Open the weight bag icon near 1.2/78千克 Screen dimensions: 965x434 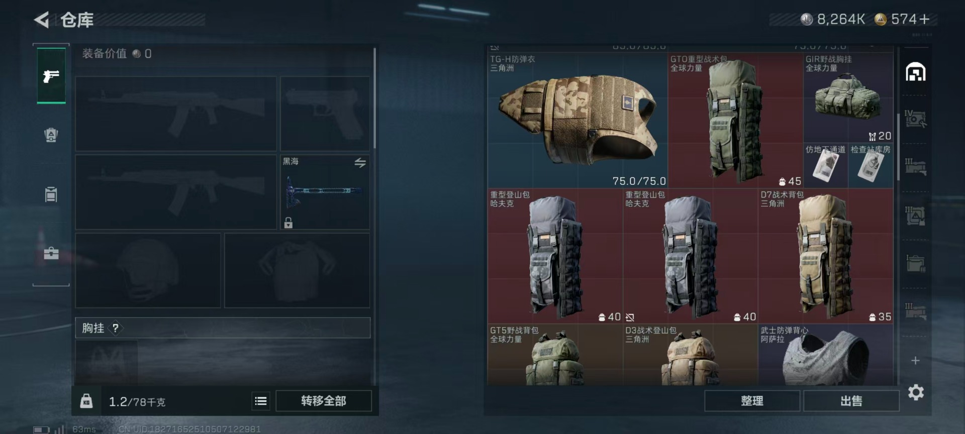tap(86, 401)
